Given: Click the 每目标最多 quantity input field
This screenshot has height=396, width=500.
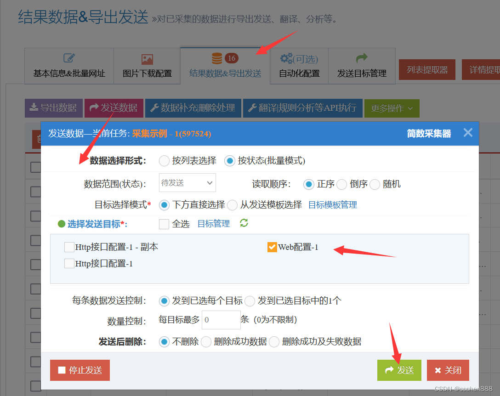Looking at the screenshot, I should (221, 320).
